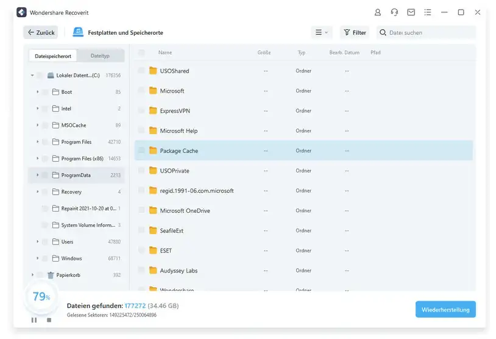Pause the scan with the pause icon

pyautogui.click(x=34, y=320)
